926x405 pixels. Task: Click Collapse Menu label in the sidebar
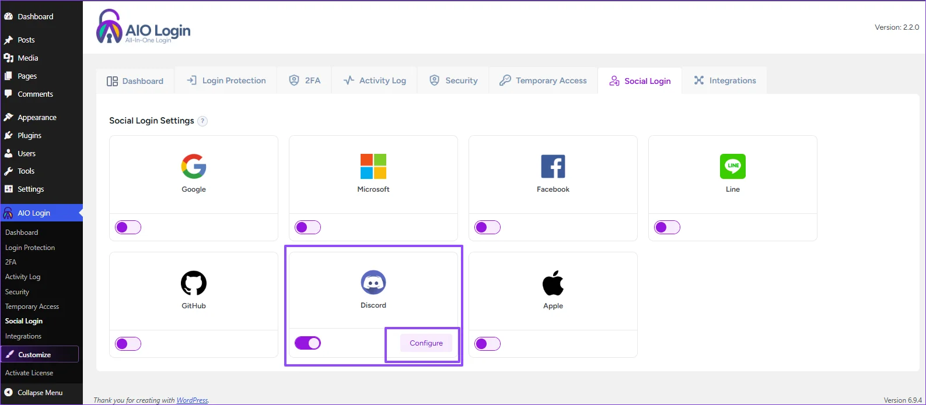(40, 393)
